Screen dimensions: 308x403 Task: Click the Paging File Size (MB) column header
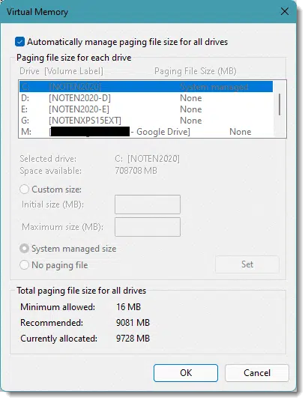click(x=195, y=71)
